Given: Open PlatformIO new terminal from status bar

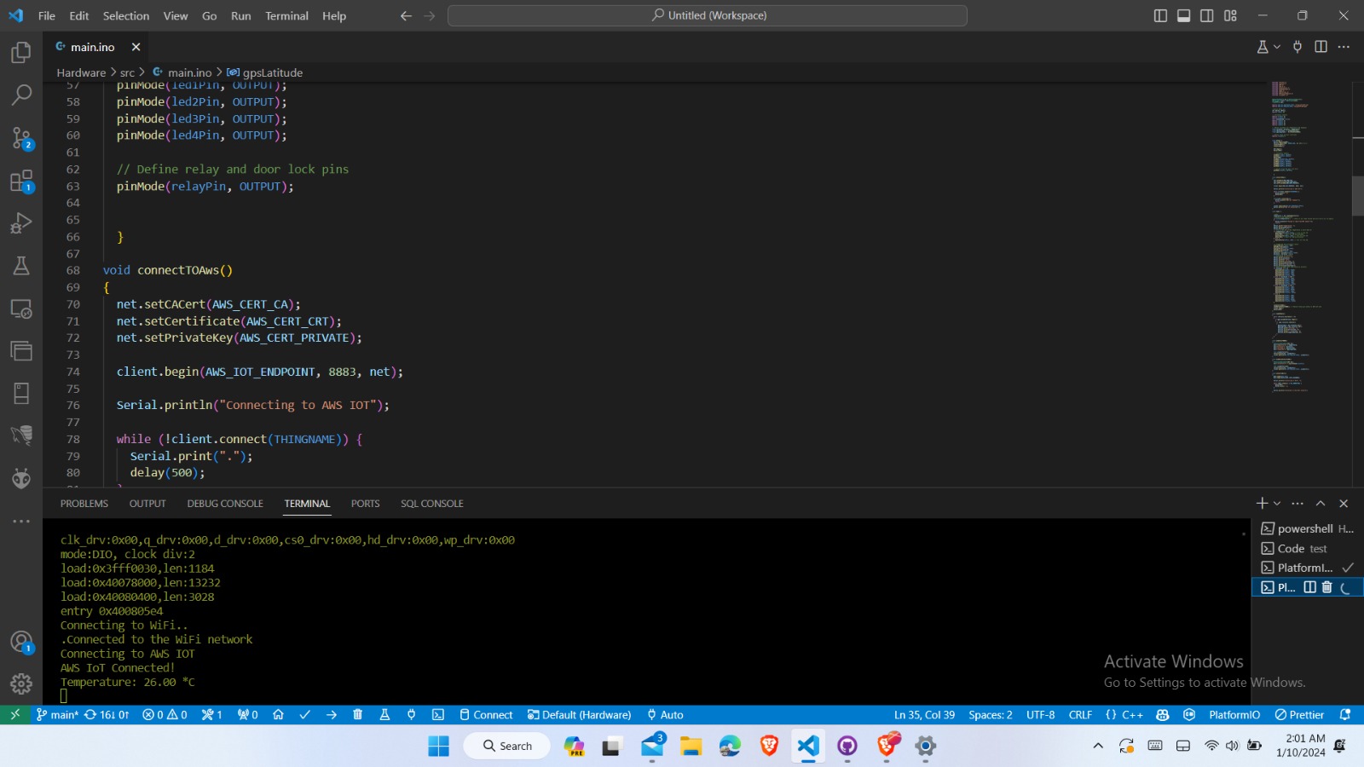Looking at the screenshot, I should coord(438,715).
